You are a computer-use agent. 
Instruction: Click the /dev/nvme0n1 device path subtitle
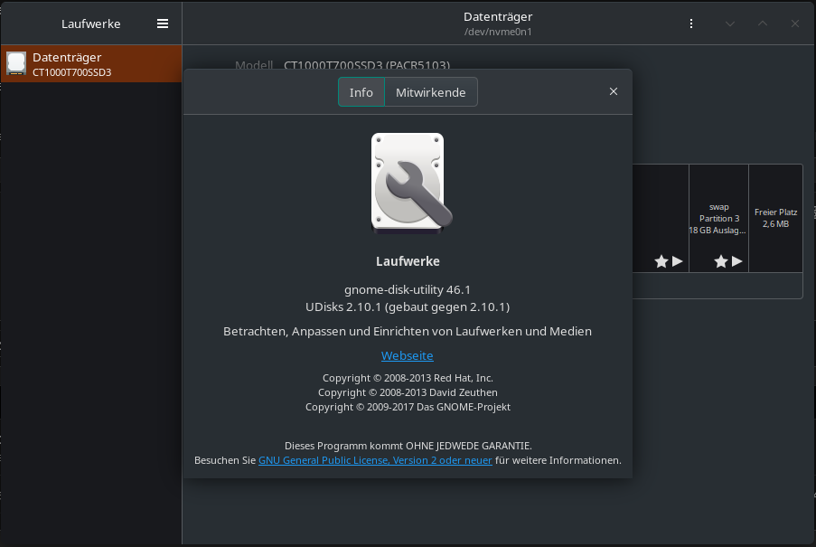[x=498, y=32]
